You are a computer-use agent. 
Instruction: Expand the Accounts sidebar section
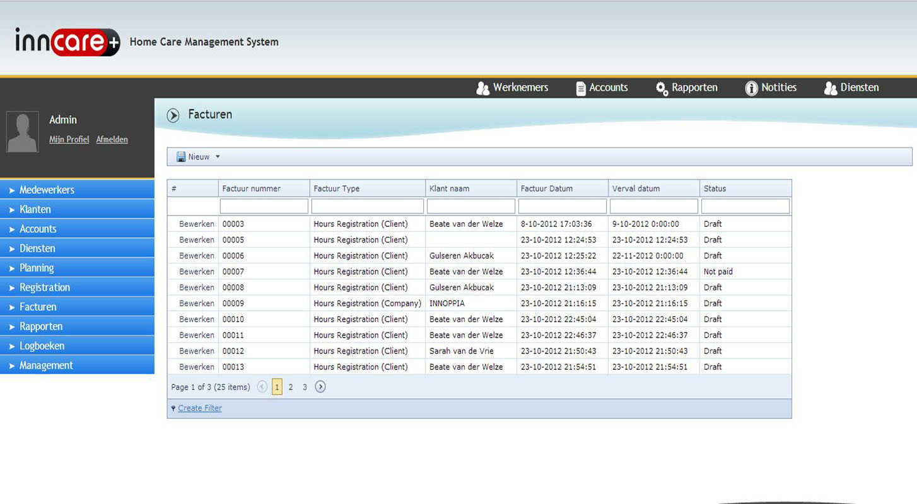77,229
